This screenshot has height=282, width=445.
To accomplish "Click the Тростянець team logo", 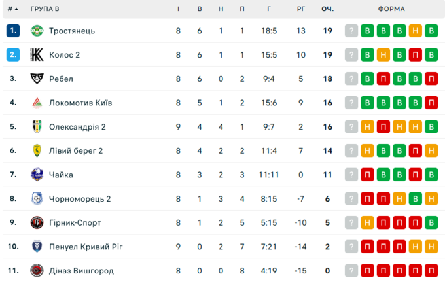I will click(37, 31).
